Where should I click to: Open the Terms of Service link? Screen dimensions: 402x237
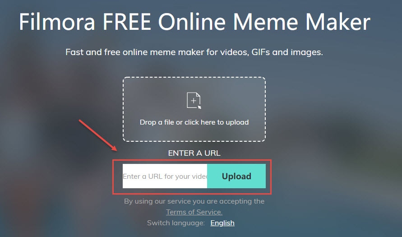[194, 212]
